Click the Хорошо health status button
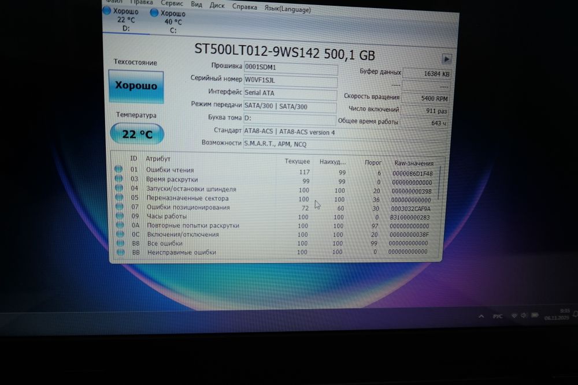Viewport: 578px width, 385px height. click(136, 86)
